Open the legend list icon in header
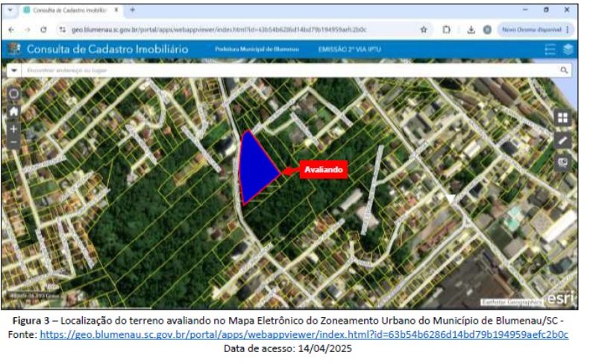Screen dimensions: 596x364 [x=550, y=49]
